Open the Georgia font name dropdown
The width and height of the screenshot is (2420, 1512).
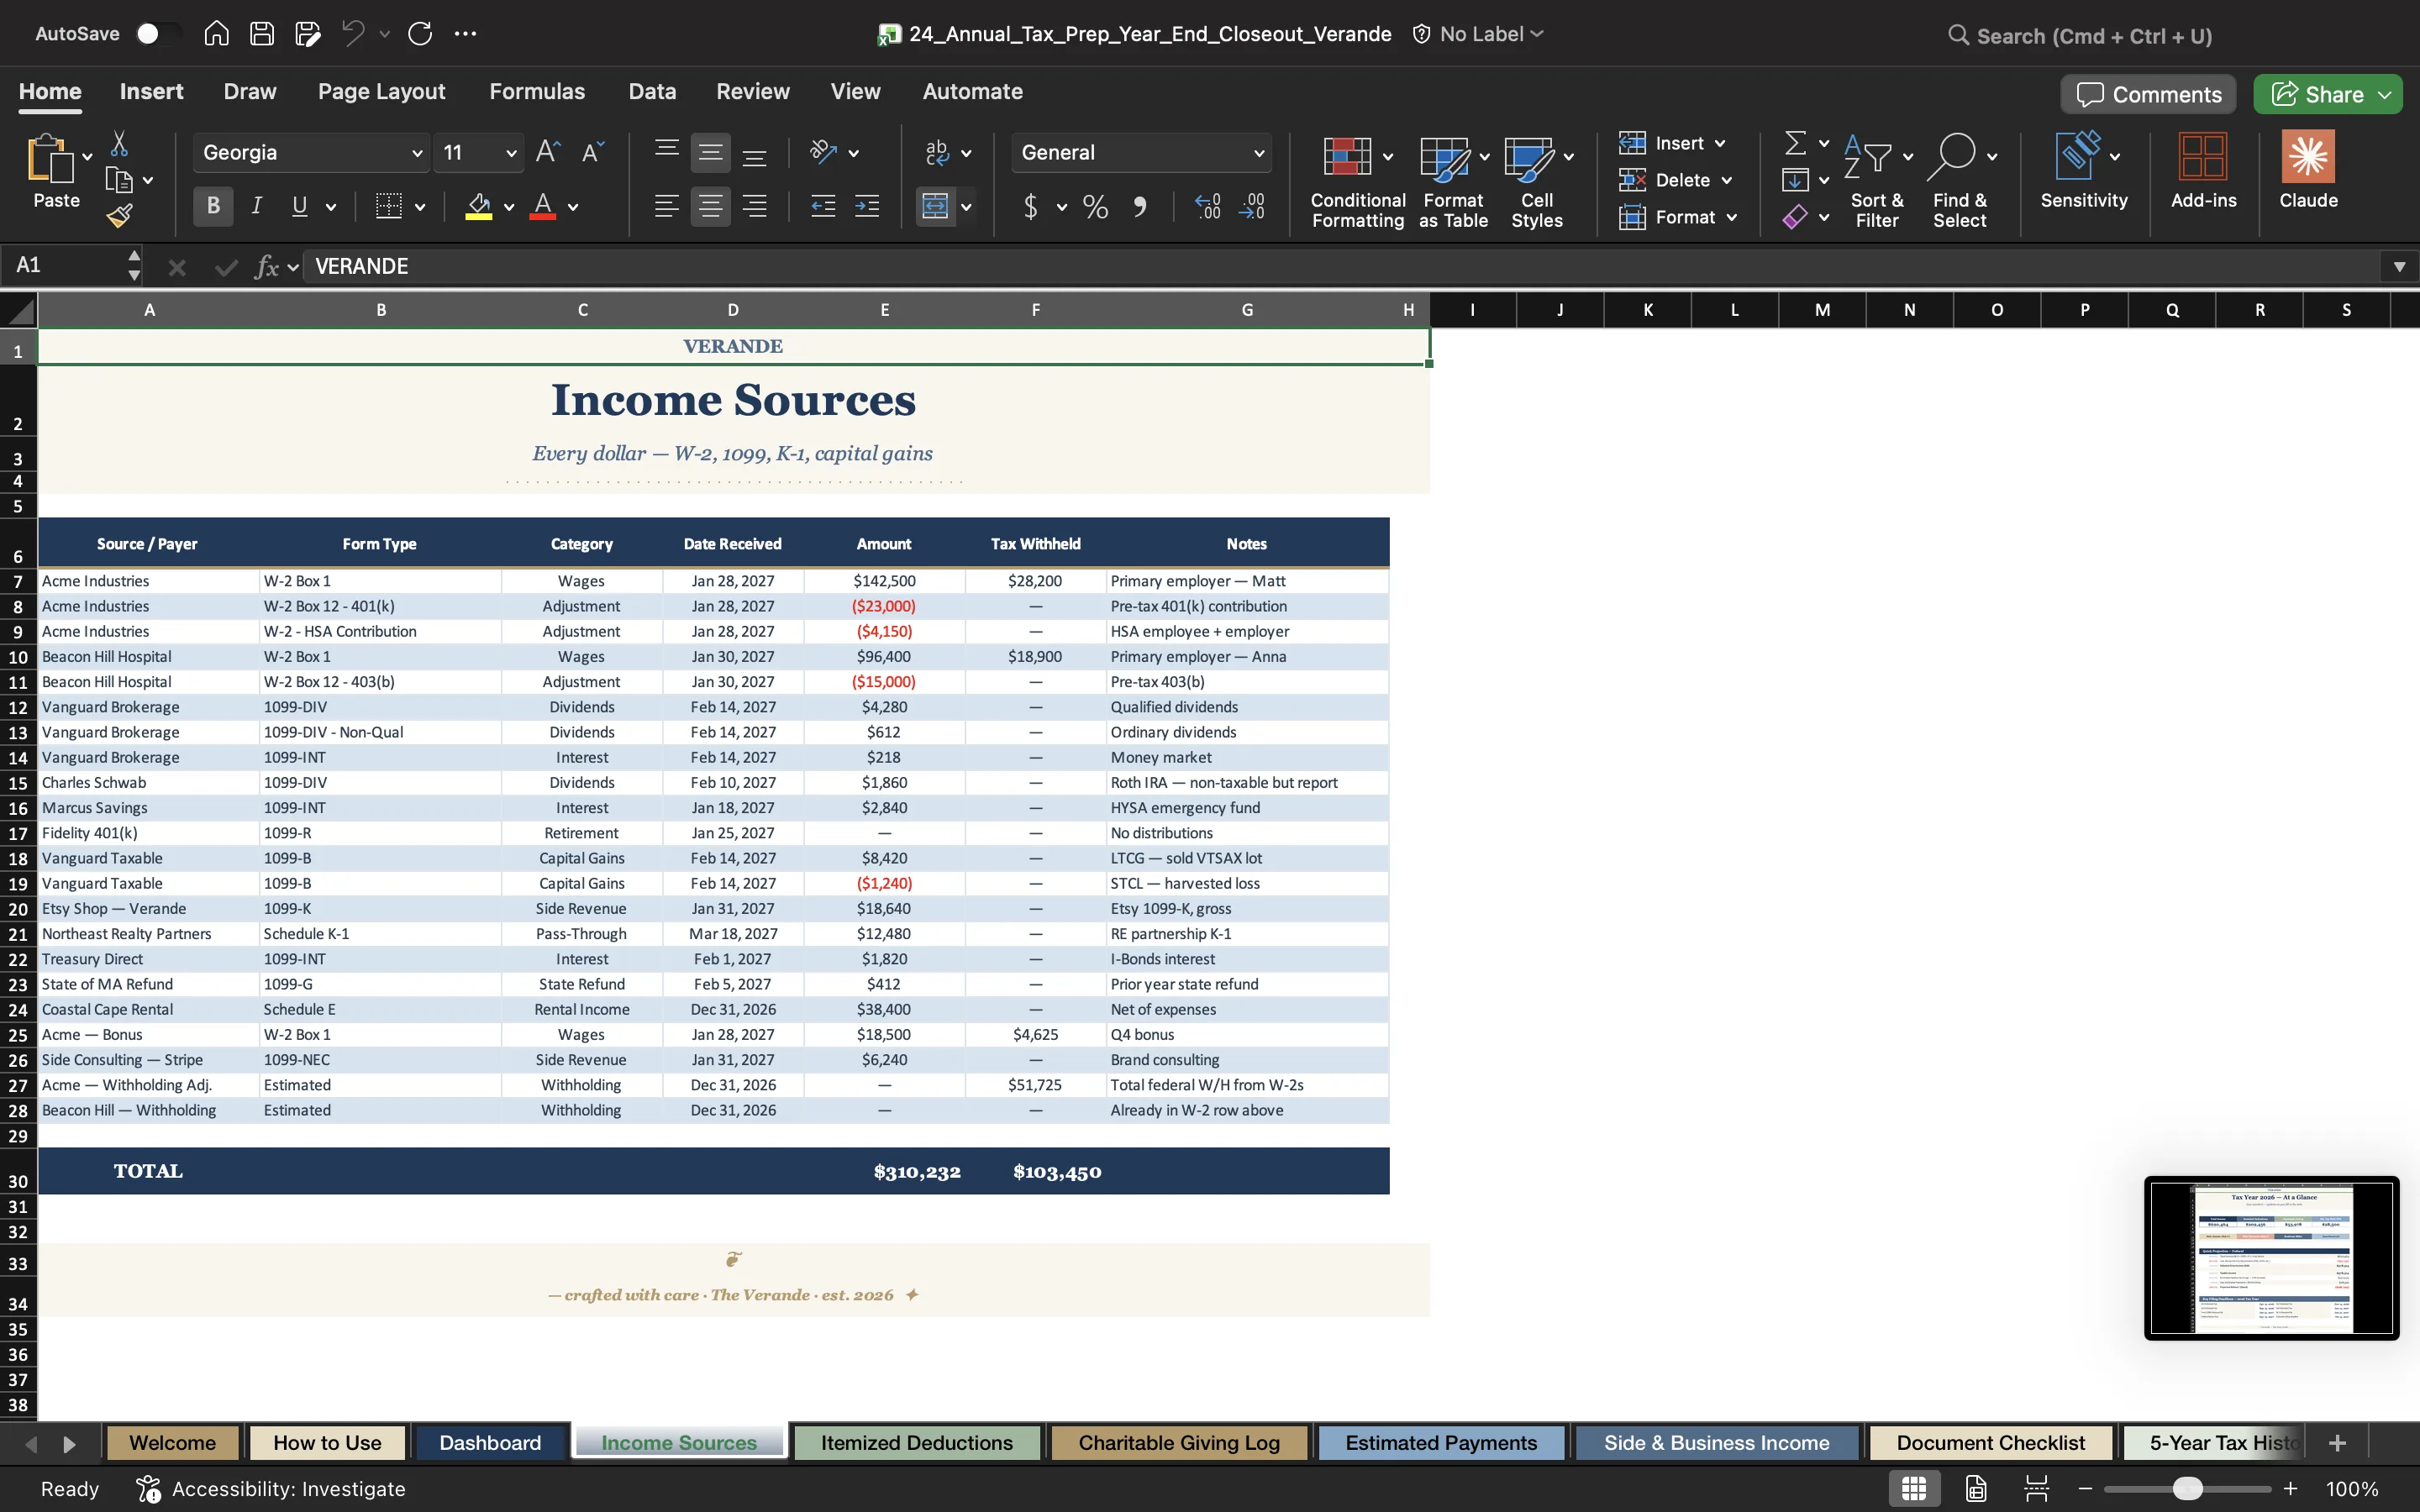(x=416, y=153)
